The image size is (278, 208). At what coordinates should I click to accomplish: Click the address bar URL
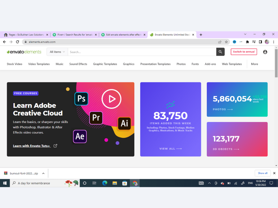point(42,42)
